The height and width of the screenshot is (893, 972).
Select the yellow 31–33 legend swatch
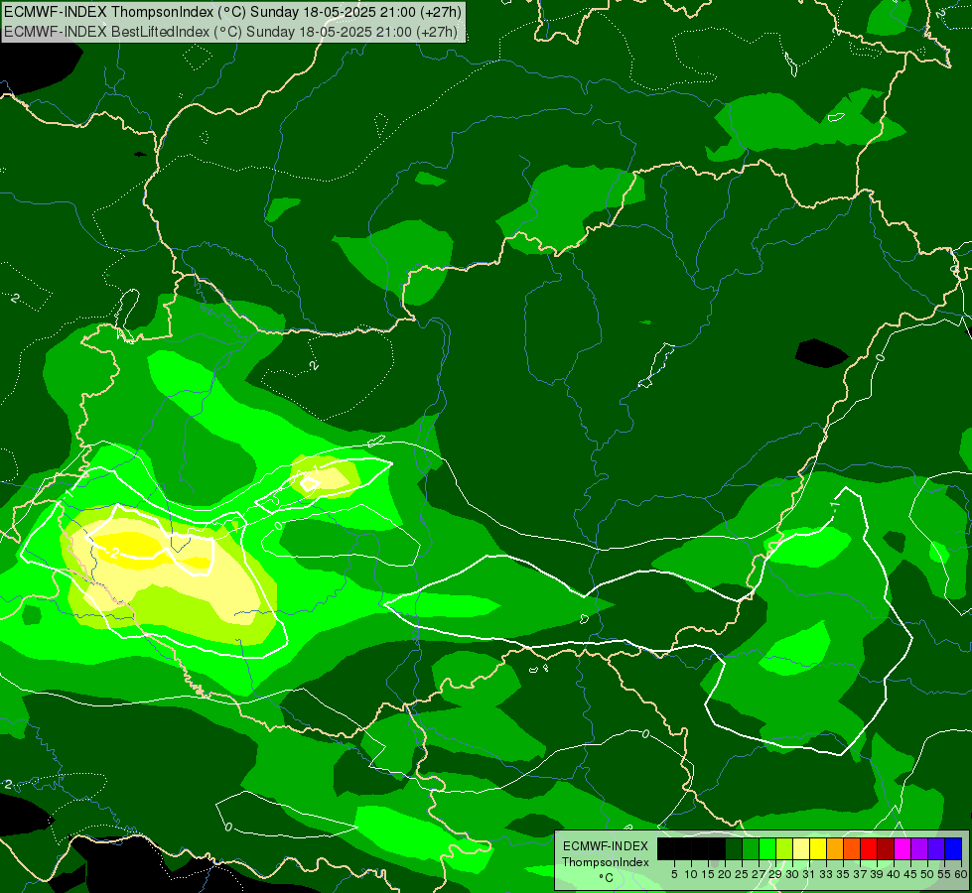pos(818,849)
